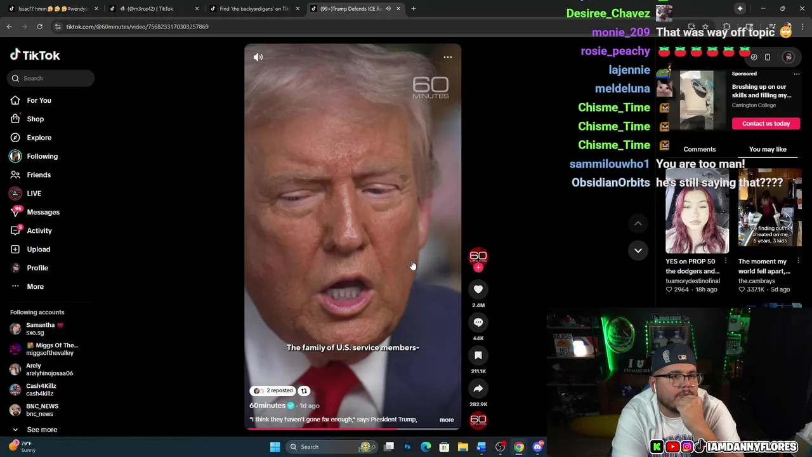
Task: Go to next video with down arrow
Action: click(638, 251)
